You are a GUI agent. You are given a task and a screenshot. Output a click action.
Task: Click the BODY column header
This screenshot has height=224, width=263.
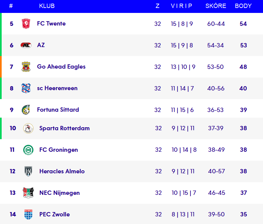point(243,6)
